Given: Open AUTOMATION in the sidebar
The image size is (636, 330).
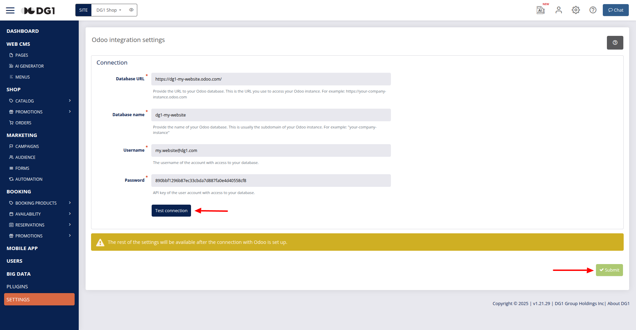Looking at the screenshot, I should pos(29,179).
